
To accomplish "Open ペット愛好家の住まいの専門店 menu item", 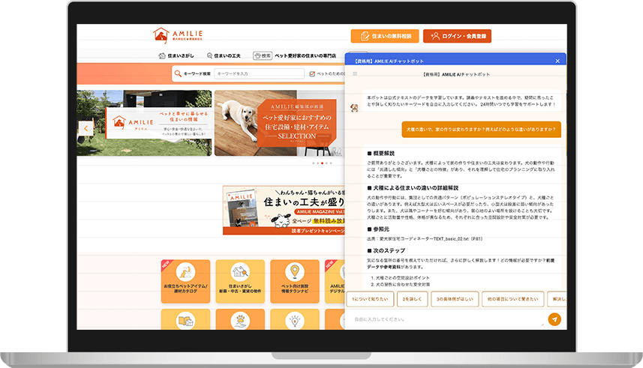I will pos(305,55).
